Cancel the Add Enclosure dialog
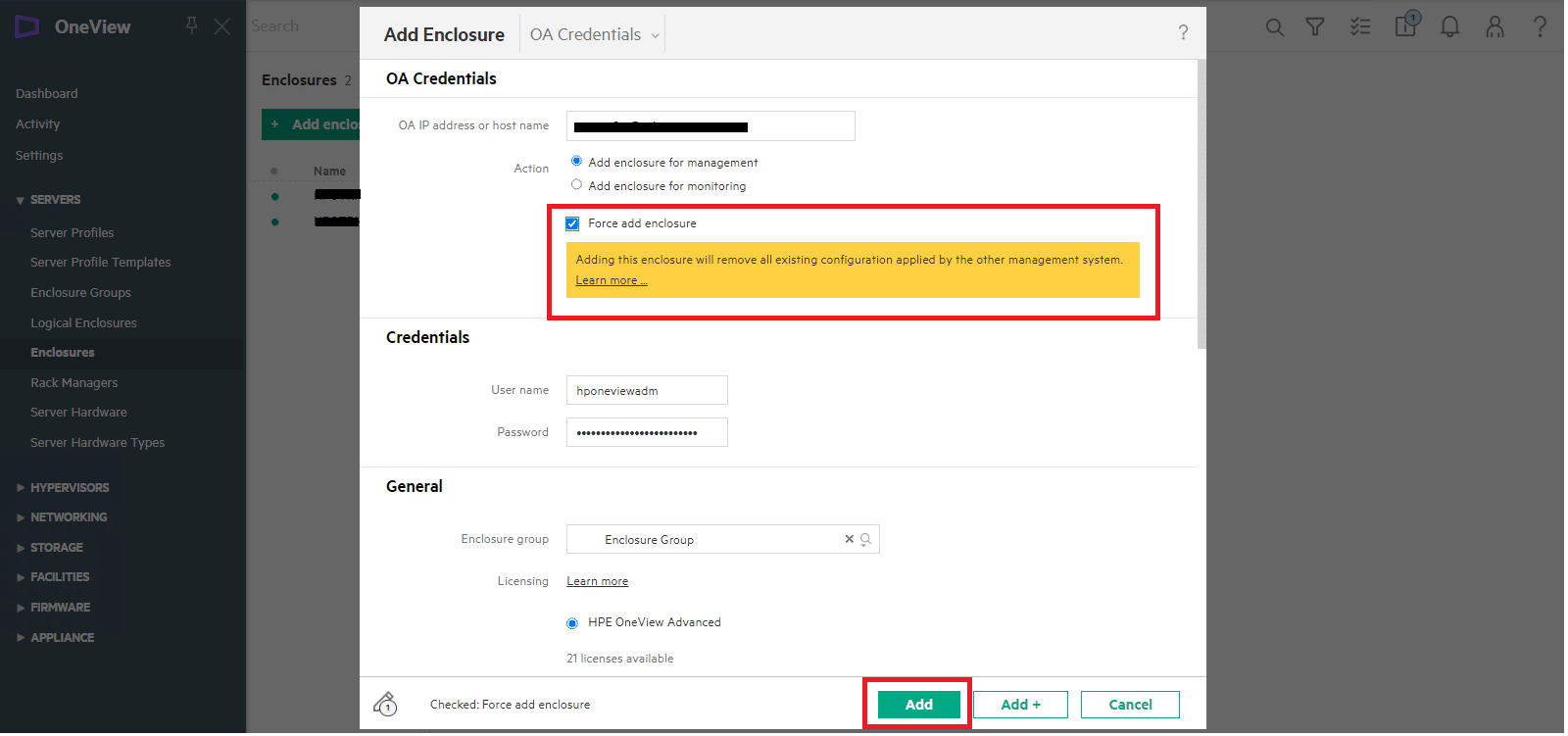1568x736 pixels. 1130,705
